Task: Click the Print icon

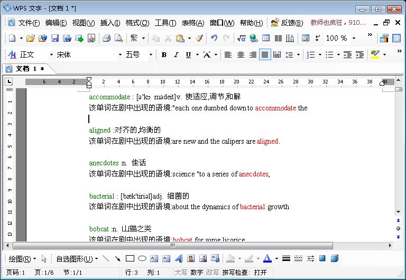Action: pos(106,38)
